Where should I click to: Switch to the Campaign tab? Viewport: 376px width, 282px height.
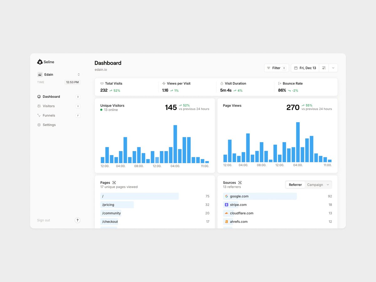315,185
